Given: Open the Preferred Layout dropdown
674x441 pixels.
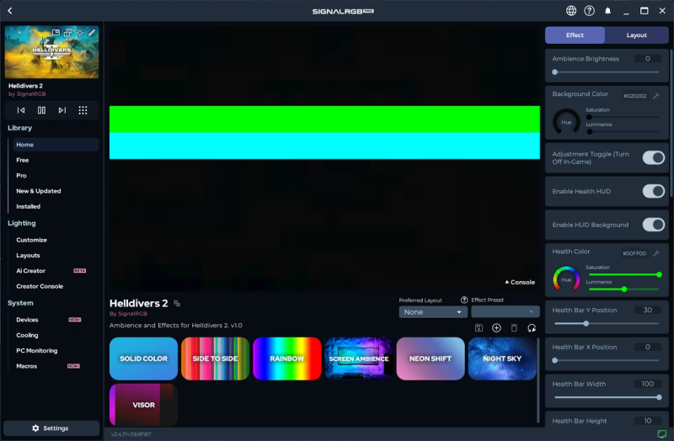Looking at the screenshot, I should (x=433, y=312).
